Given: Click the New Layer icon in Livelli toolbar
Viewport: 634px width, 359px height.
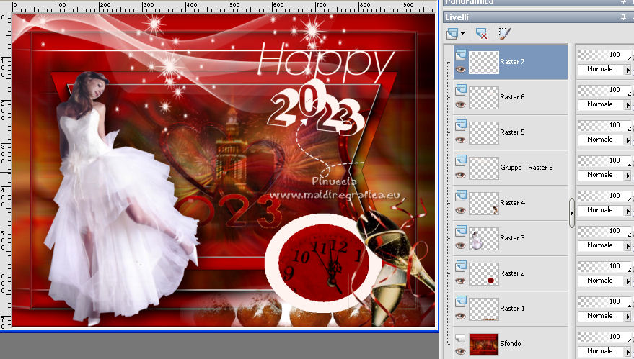Looking at the screenshot, I should coord(452,34).
